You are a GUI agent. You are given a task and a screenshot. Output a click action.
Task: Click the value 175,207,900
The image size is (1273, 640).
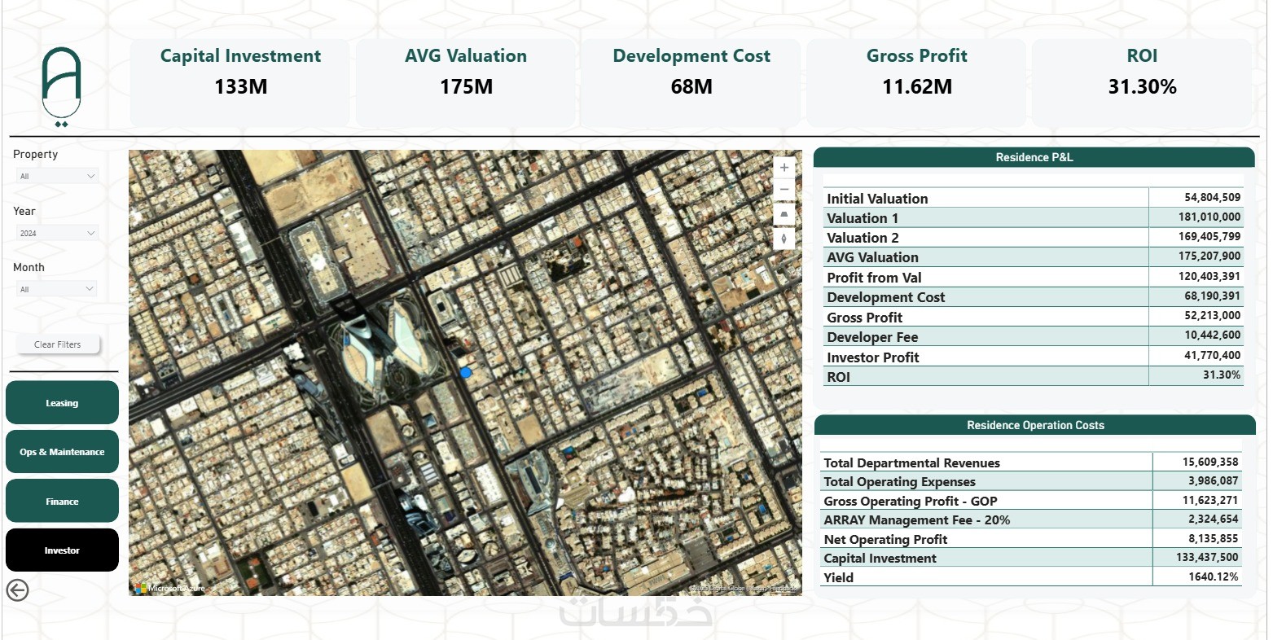1209,256
